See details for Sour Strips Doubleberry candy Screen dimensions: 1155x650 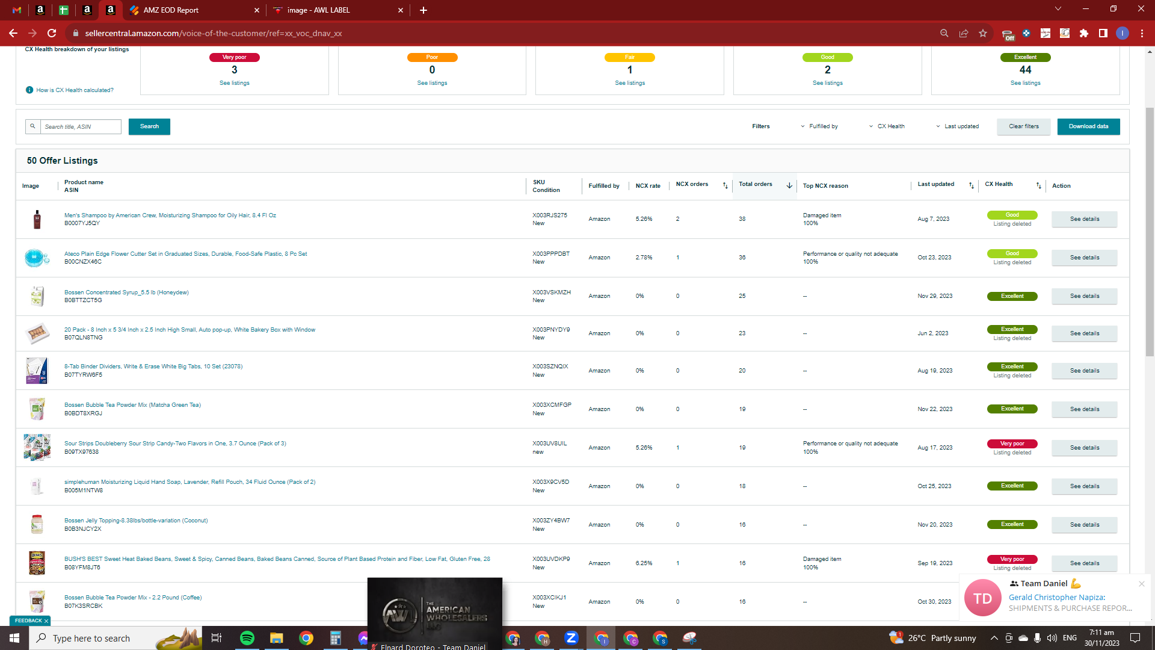[1085, 448]
